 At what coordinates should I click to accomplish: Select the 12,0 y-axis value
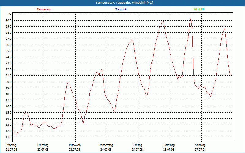pyautogui.click(x=9, y=131)
